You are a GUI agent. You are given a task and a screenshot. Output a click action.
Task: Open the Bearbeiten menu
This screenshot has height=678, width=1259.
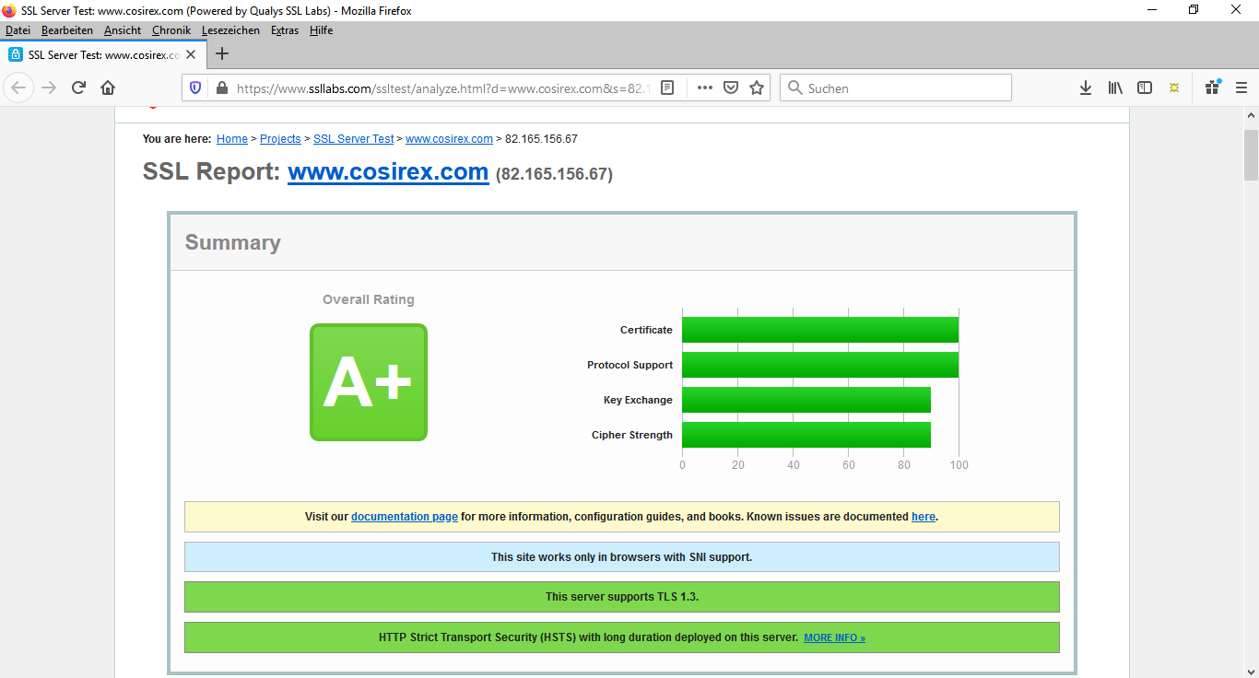click(67, 30)
